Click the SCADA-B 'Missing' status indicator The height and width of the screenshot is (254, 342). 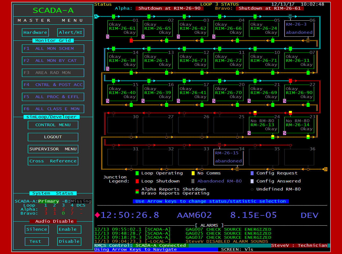(81, 201)
